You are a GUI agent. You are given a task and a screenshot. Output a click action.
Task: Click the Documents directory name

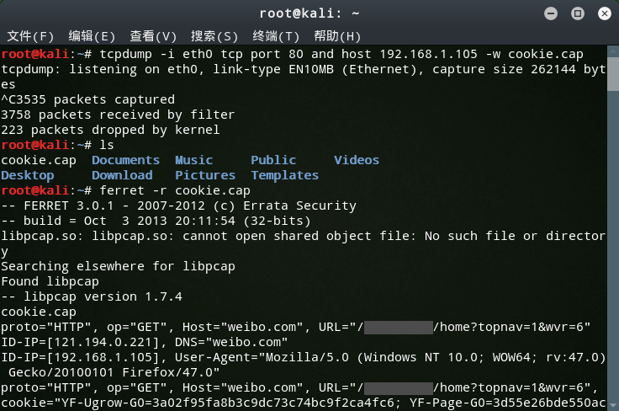point(125,160)
